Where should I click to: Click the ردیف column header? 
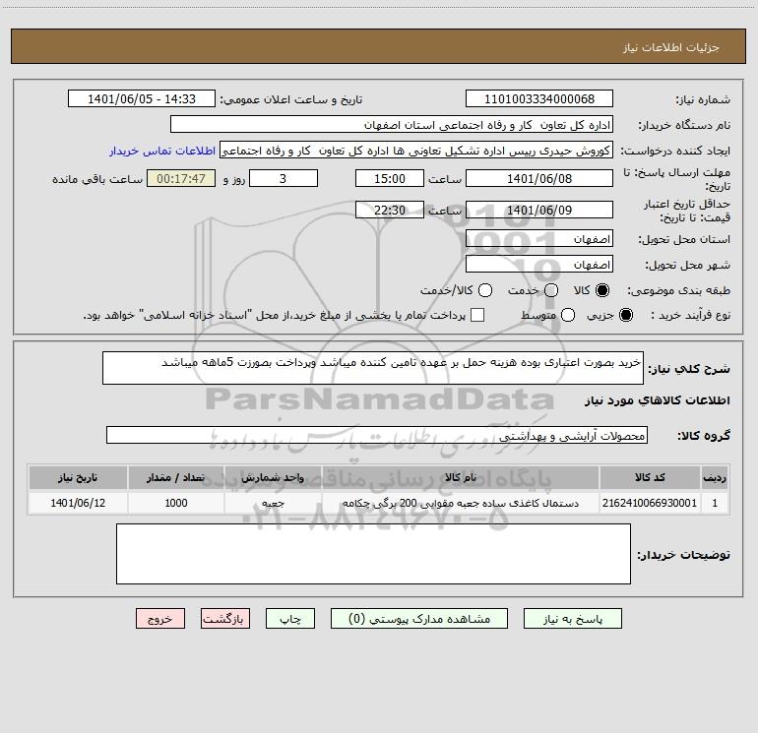[x=715, y=477]
